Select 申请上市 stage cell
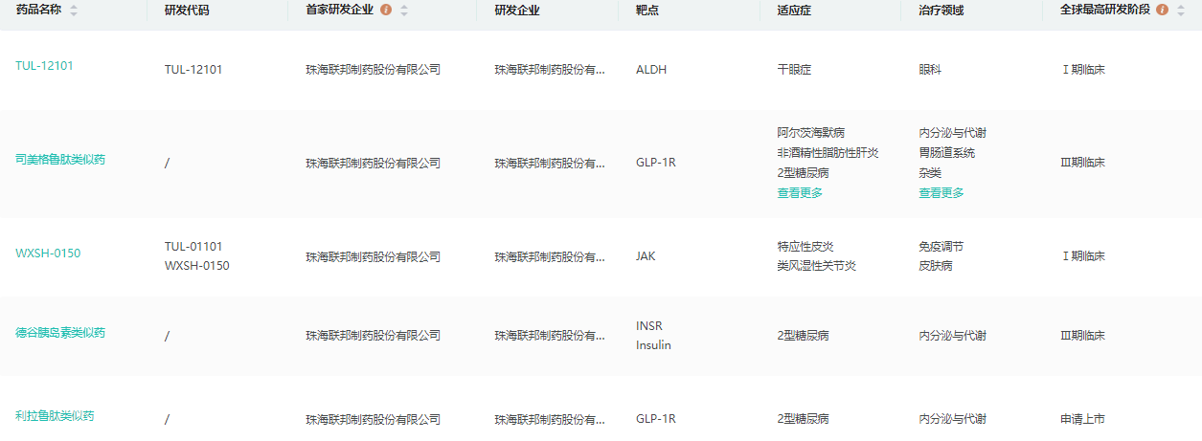1202x441 pixels. click(x=1083, y=419)
